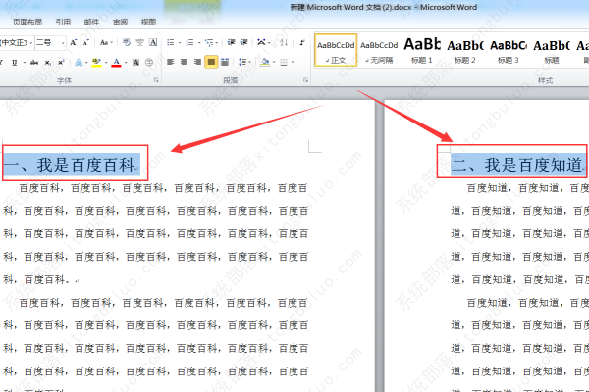The width and height of the screenshot is (589, 392).
Task: Apply the 标题 3 style
Action: coord(508,50)
